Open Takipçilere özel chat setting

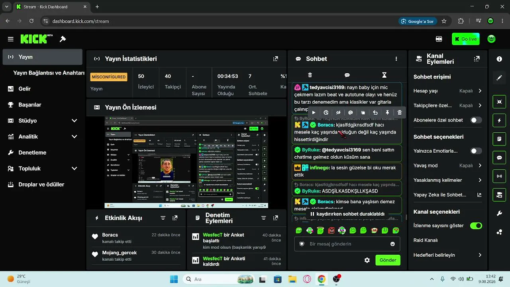(x=448, y=106)
